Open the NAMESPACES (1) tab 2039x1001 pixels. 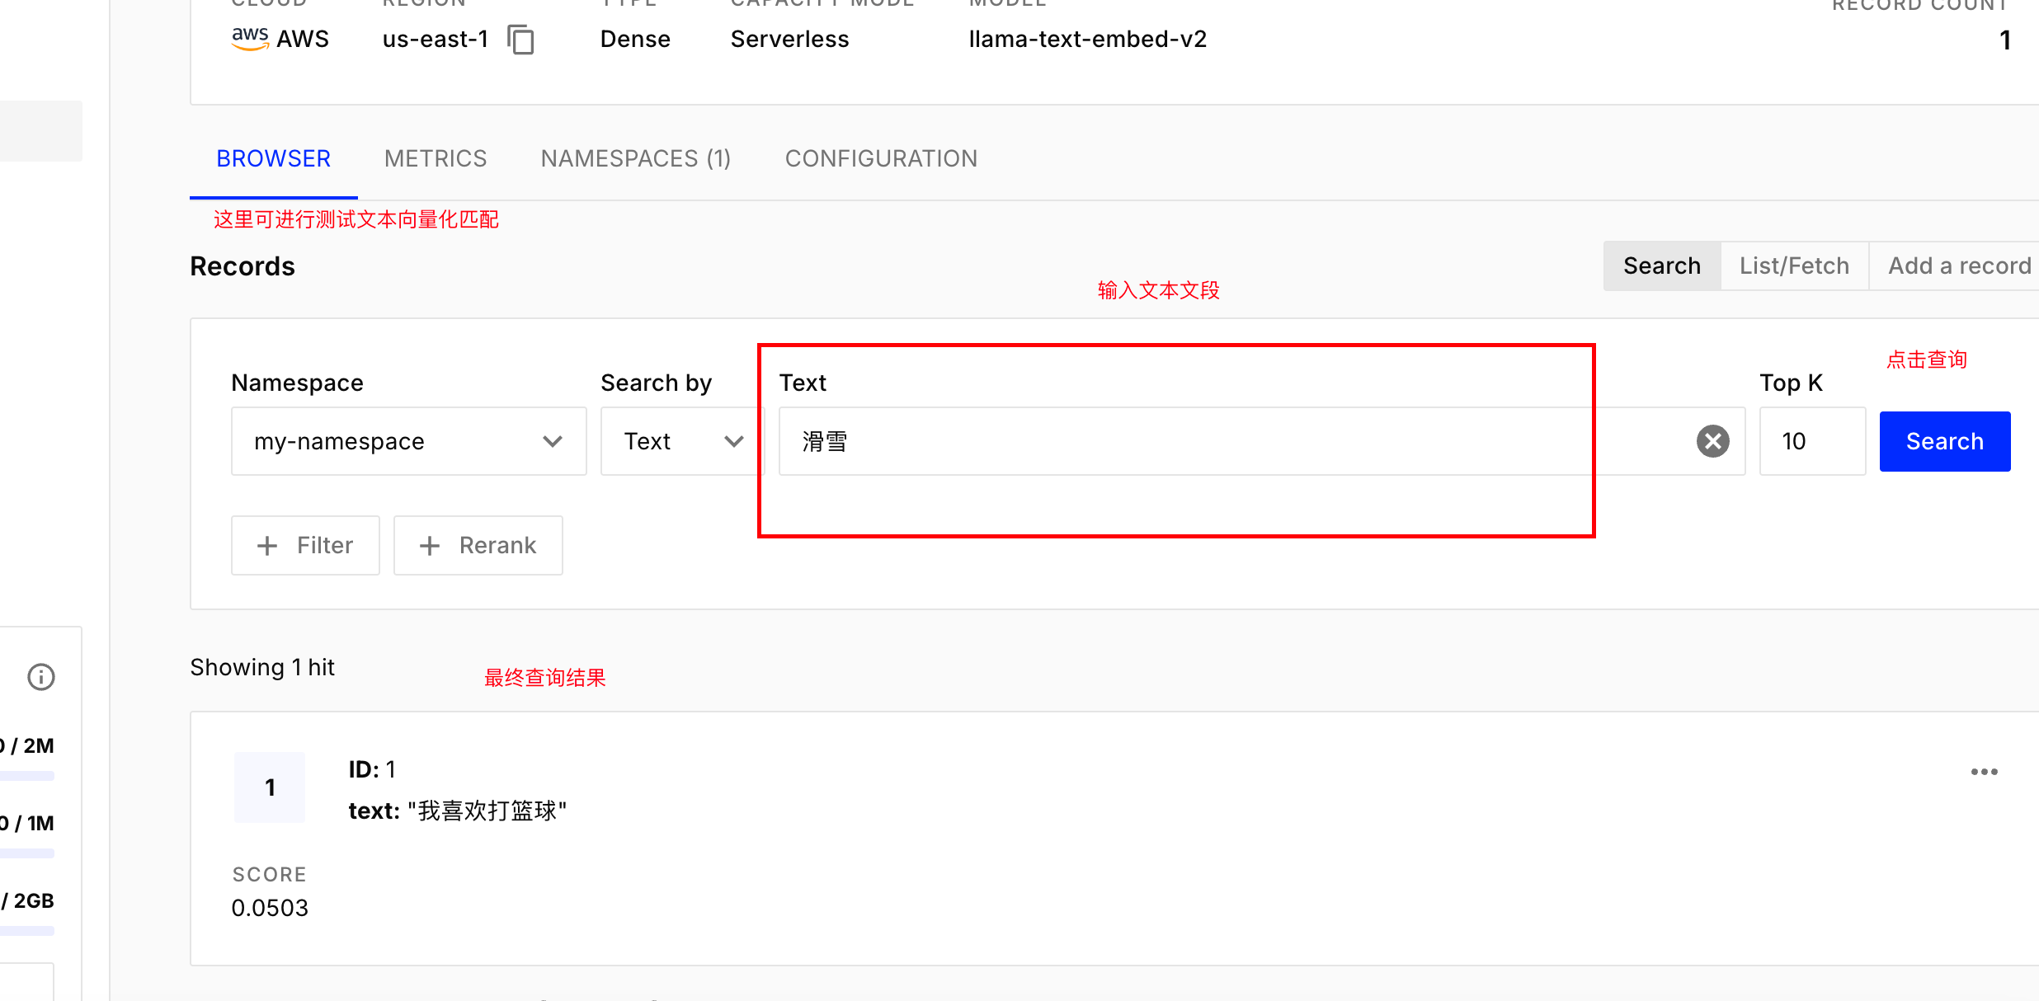[636, 158]
